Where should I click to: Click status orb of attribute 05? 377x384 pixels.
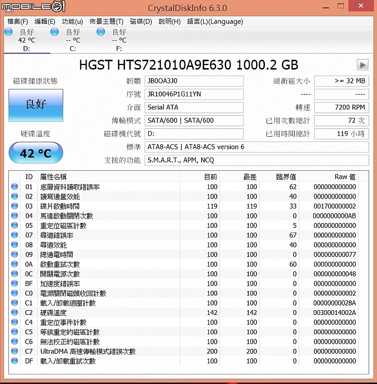click(x=15, y=225)
